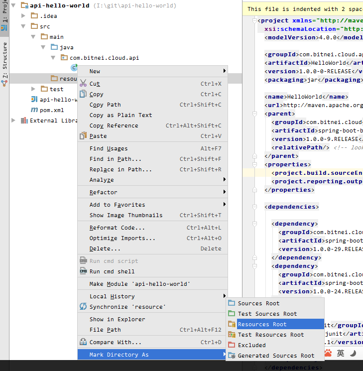Click the java source folder icon
This screenshot has height=371, width=363.
[54, 47]
